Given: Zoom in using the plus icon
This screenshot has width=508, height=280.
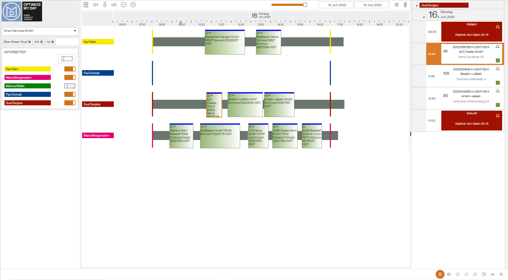Looking at the screenshot, I should click(x=133, y=4).
